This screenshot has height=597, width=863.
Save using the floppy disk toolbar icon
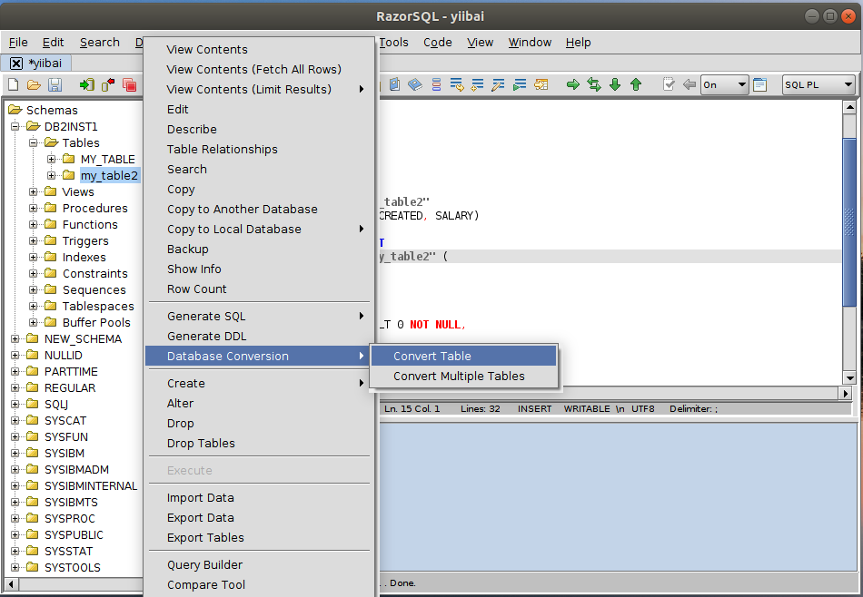[55, 84]
